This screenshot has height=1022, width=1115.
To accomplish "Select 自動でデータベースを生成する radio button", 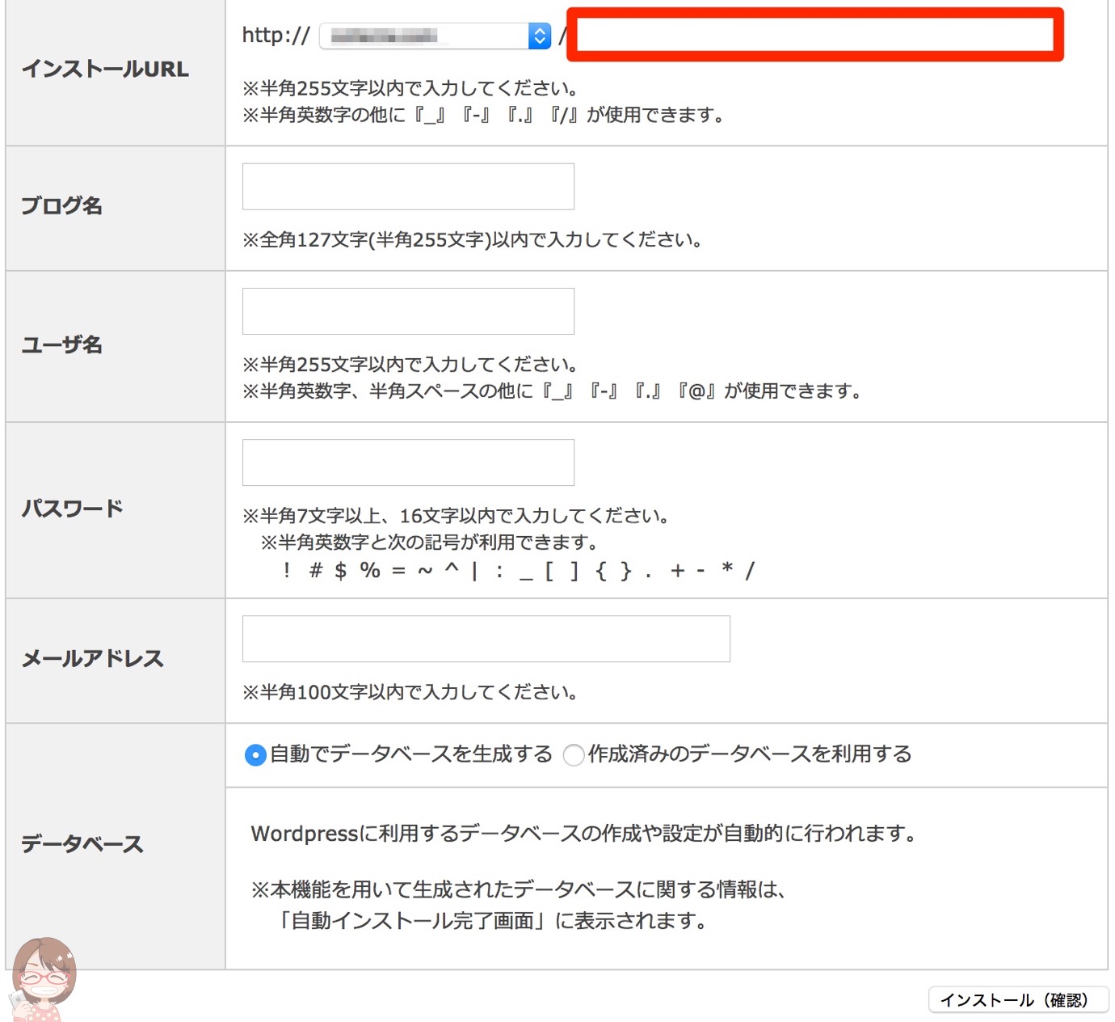I will tap(255, 755).
